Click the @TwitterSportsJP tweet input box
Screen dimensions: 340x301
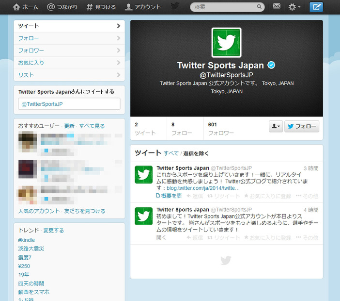[69, 104]
